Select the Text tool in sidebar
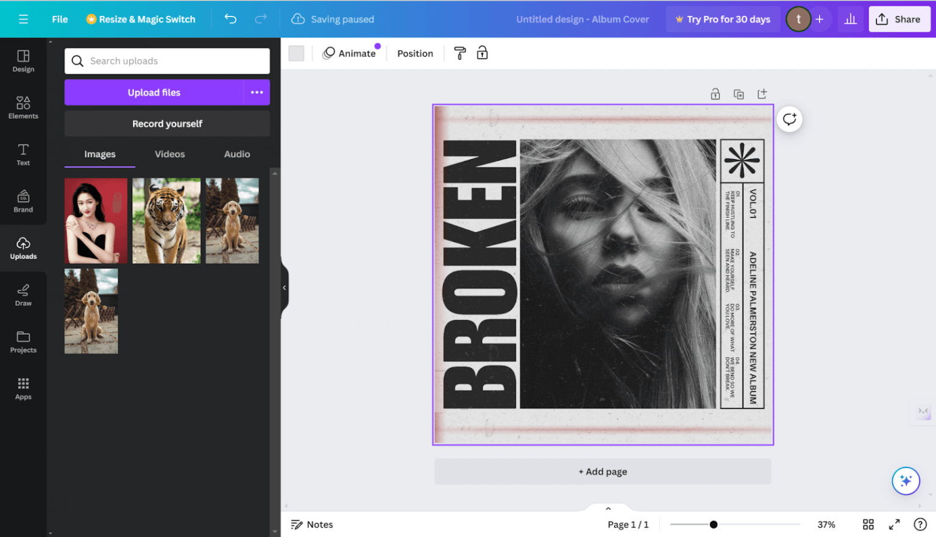 pos(23,154)
